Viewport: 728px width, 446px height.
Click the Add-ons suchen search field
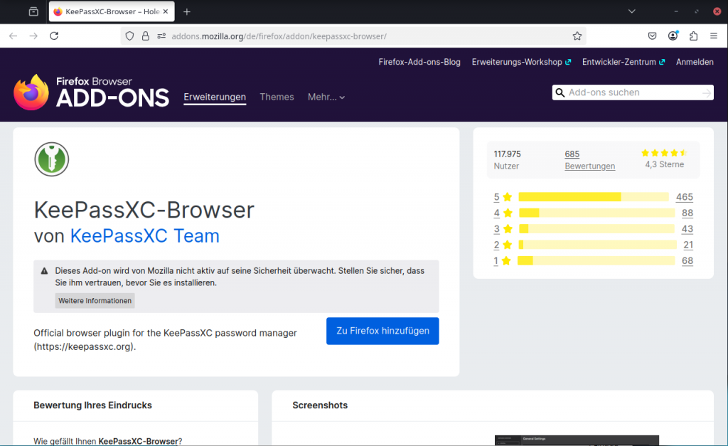point(629,92)
